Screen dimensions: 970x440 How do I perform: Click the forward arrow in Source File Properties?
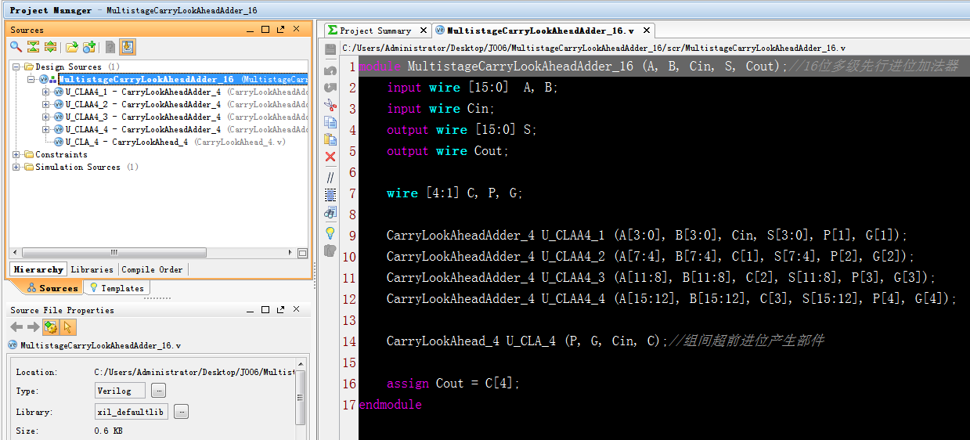click(33, 327)
